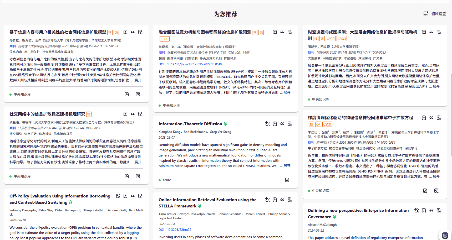
Task: Open the floating assistant icon at corner
Action: pyautogui.click(x=445, y=235)
